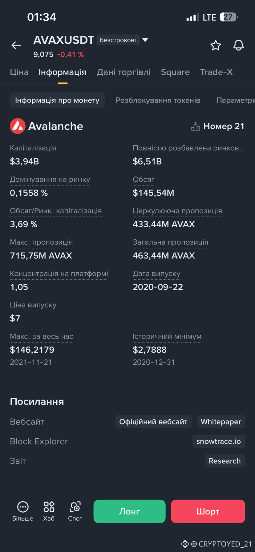Open the Research report link
Viewport: 255px width, 552px height.
pyautogui.click(x=225, y=461)
